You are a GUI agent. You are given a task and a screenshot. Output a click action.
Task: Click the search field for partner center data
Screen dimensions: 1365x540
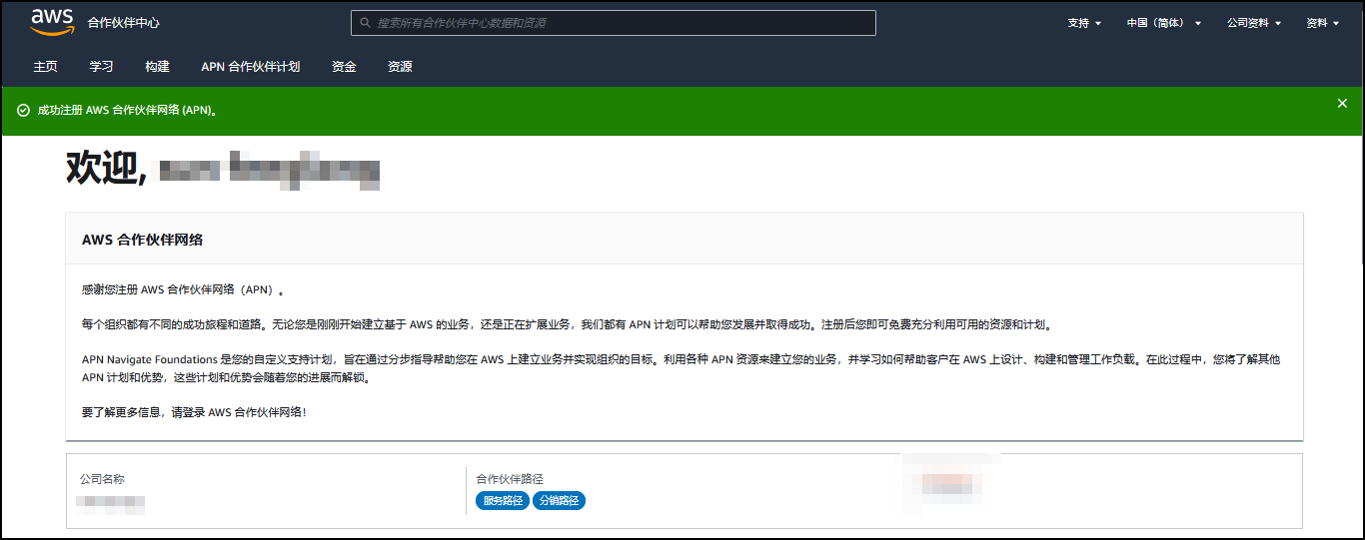point(613,23)
